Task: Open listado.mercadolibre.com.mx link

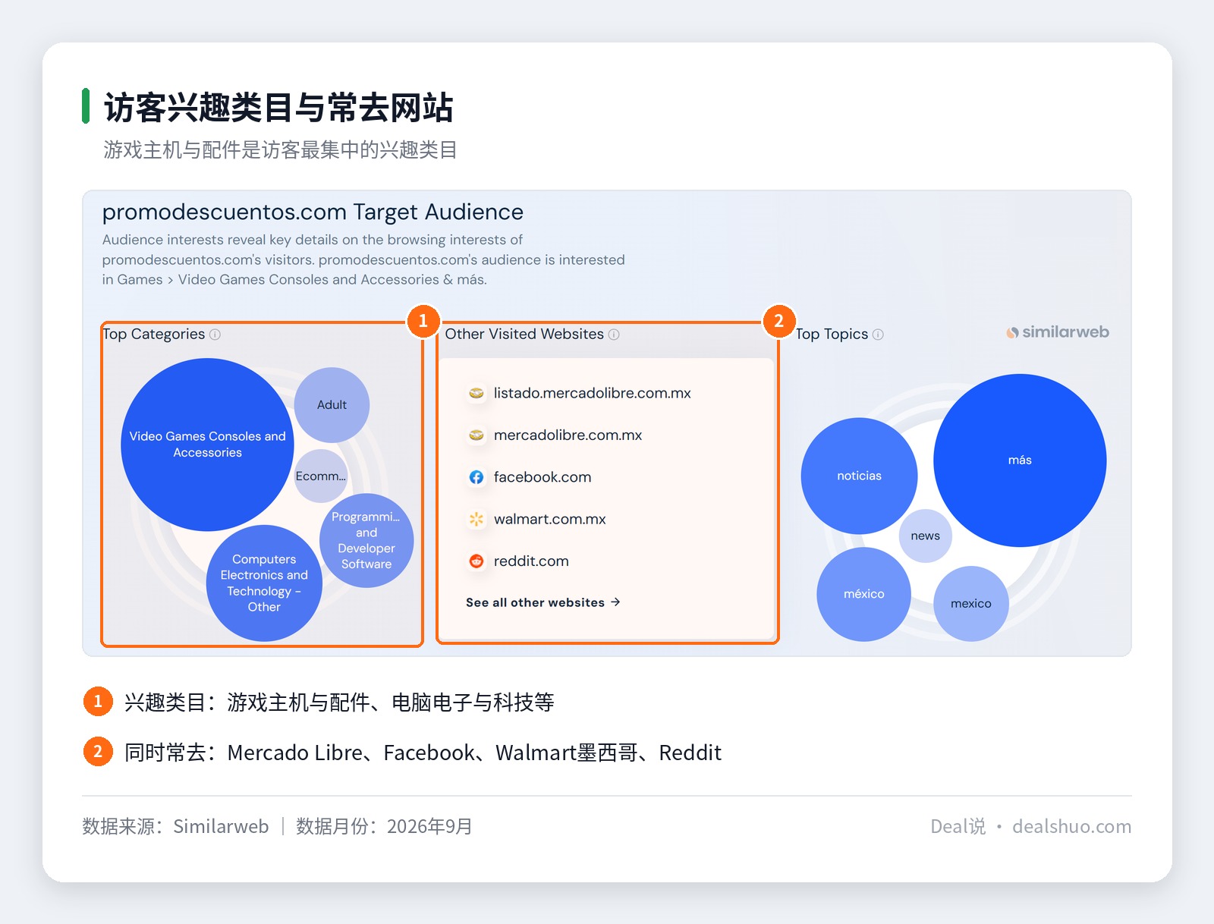Action: tap(592, 393)
